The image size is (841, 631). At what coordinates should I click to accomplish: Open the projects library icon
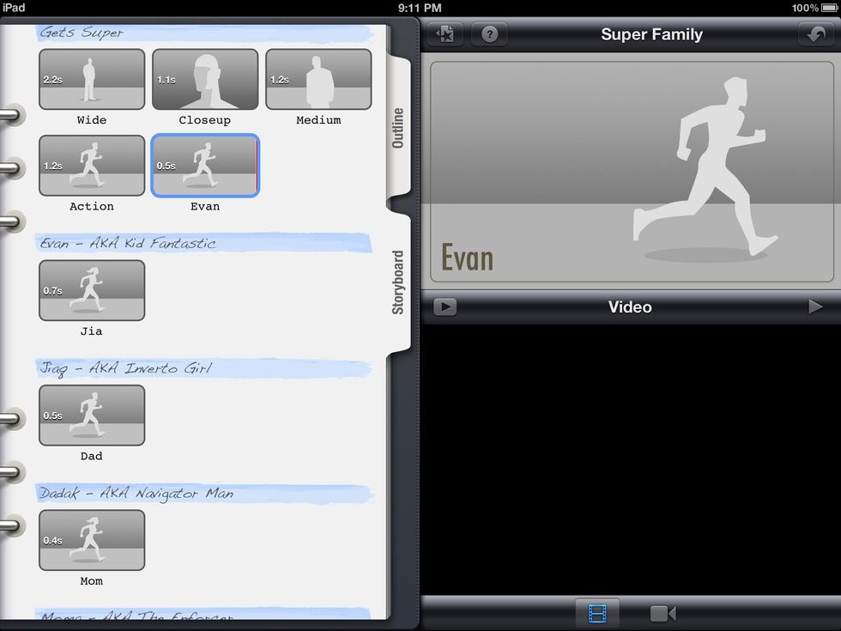click(x=445, y=34)
